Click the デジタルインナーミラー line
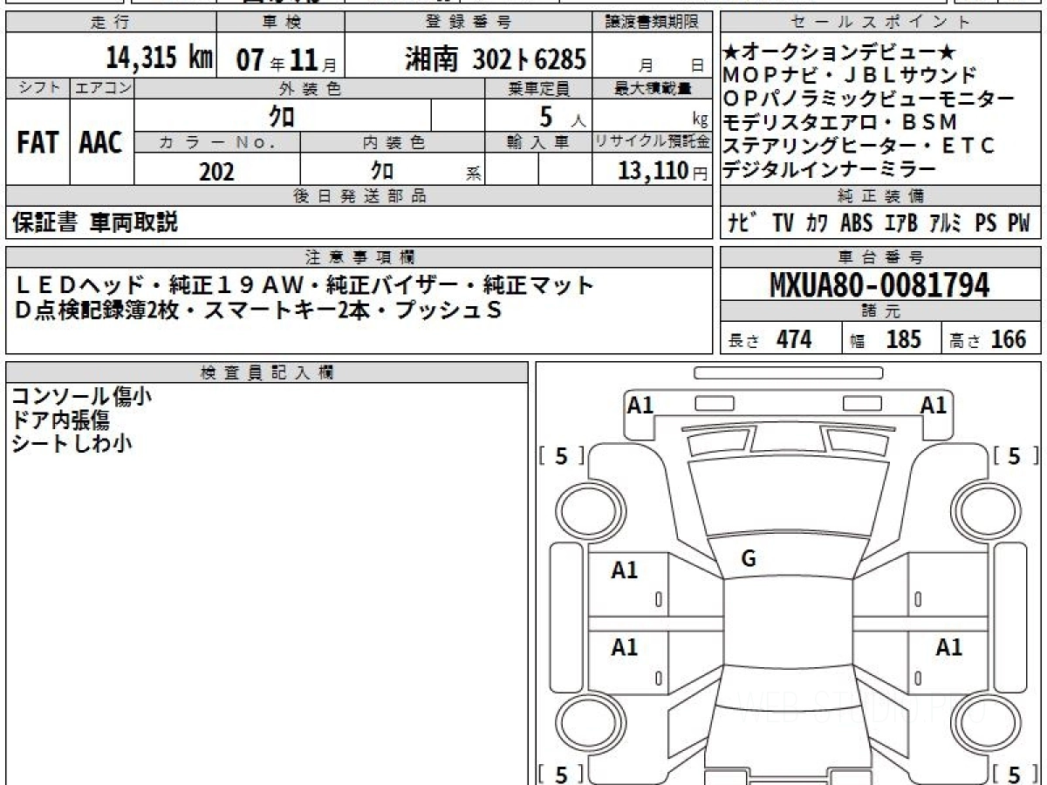Screen dimensions: 1047x785 point(830,169)
